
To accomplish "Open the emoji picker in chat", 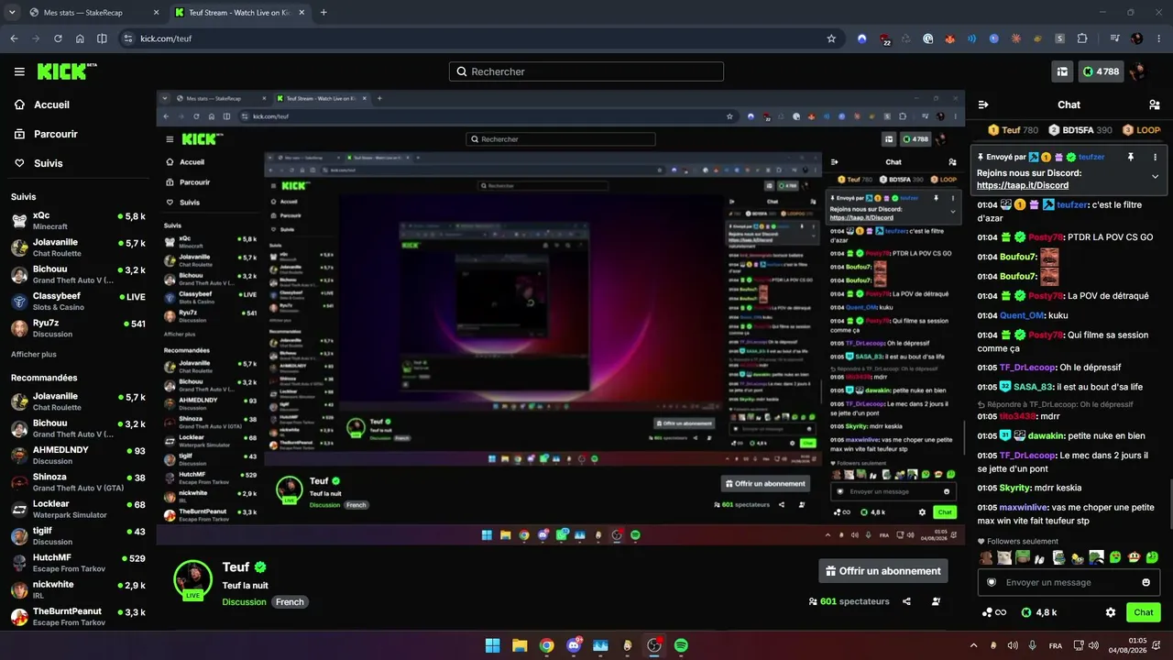I will point(1146,582).
